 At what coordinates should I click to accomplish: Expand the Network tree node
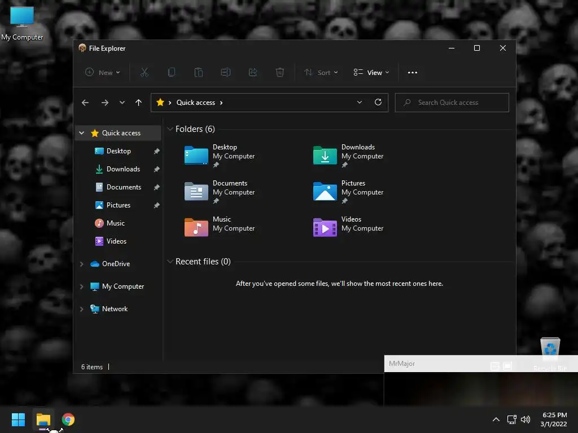(x=82, y=309)
